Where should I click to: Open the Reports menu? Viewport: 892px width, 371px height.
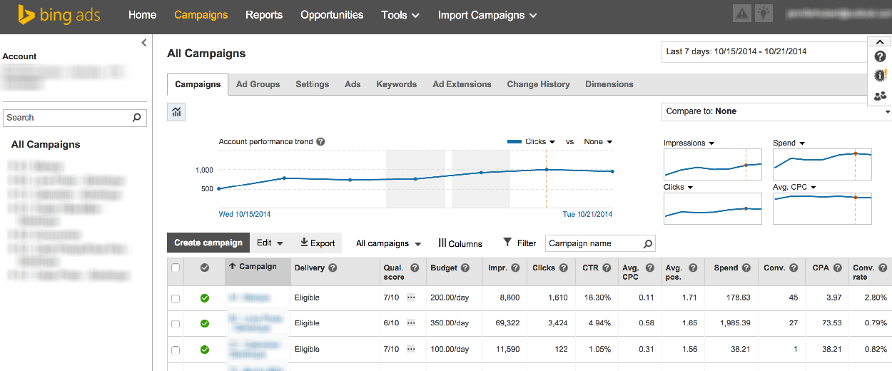tap(264, 14)
